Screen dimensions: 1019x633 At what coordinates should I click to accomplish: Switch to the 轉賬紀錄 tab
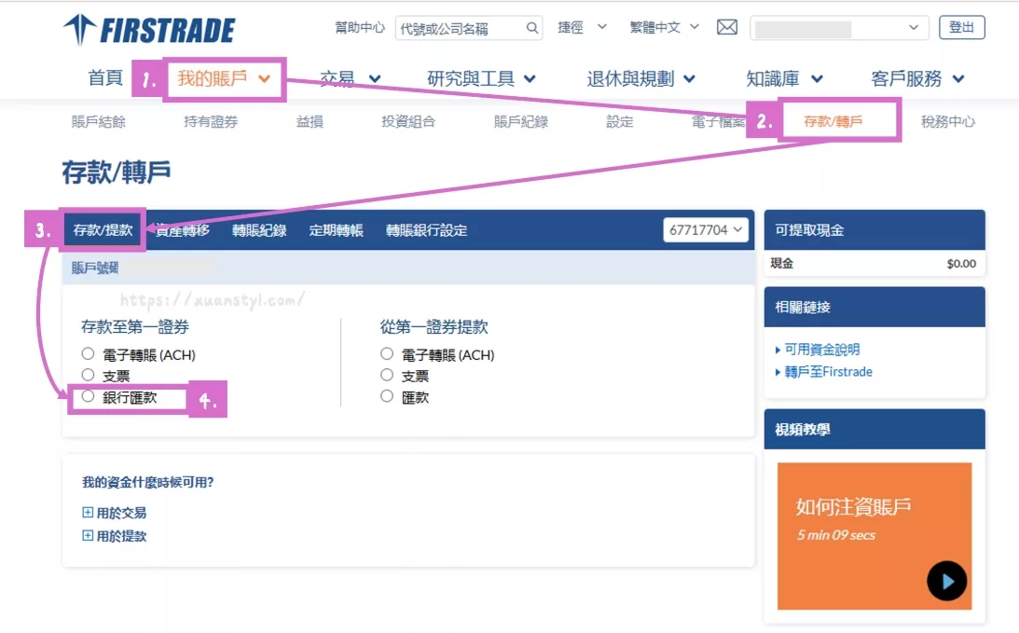point(259,230)
